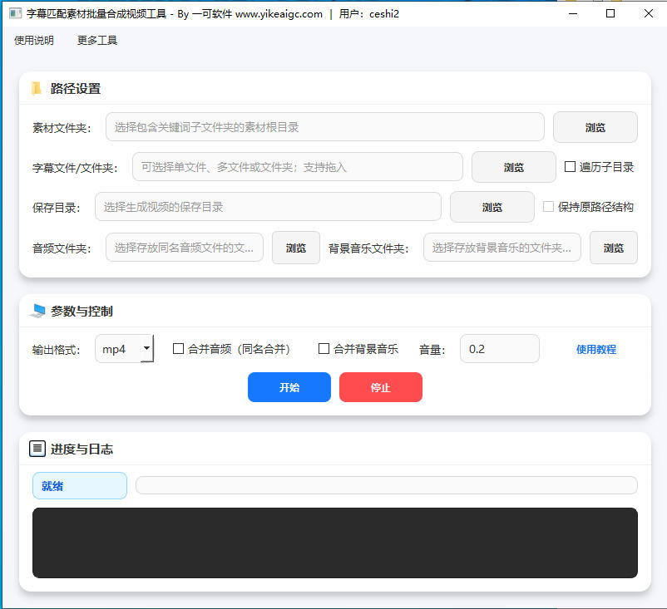This screenshot has width=667, height=609.
Task: Click the laptop icon beside 参数与控制 header
Action: (37, 310)
